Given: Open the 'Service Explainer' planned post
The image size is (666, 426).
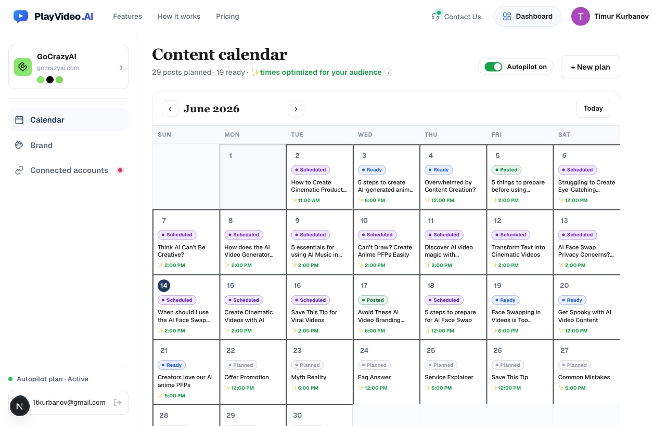Looking at the screenshot, I should coord(448,378).
